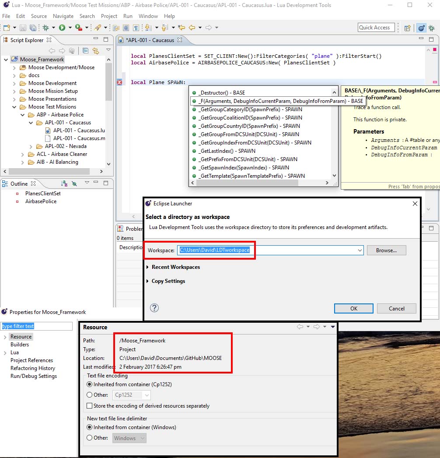Screen dimensions: 440x458
Task: Jump to last edit location icon
Action: 182,28
